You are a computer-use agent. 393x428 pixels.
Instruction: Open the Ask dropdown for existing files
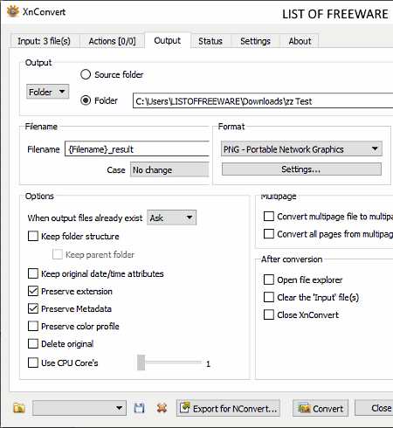172,217
